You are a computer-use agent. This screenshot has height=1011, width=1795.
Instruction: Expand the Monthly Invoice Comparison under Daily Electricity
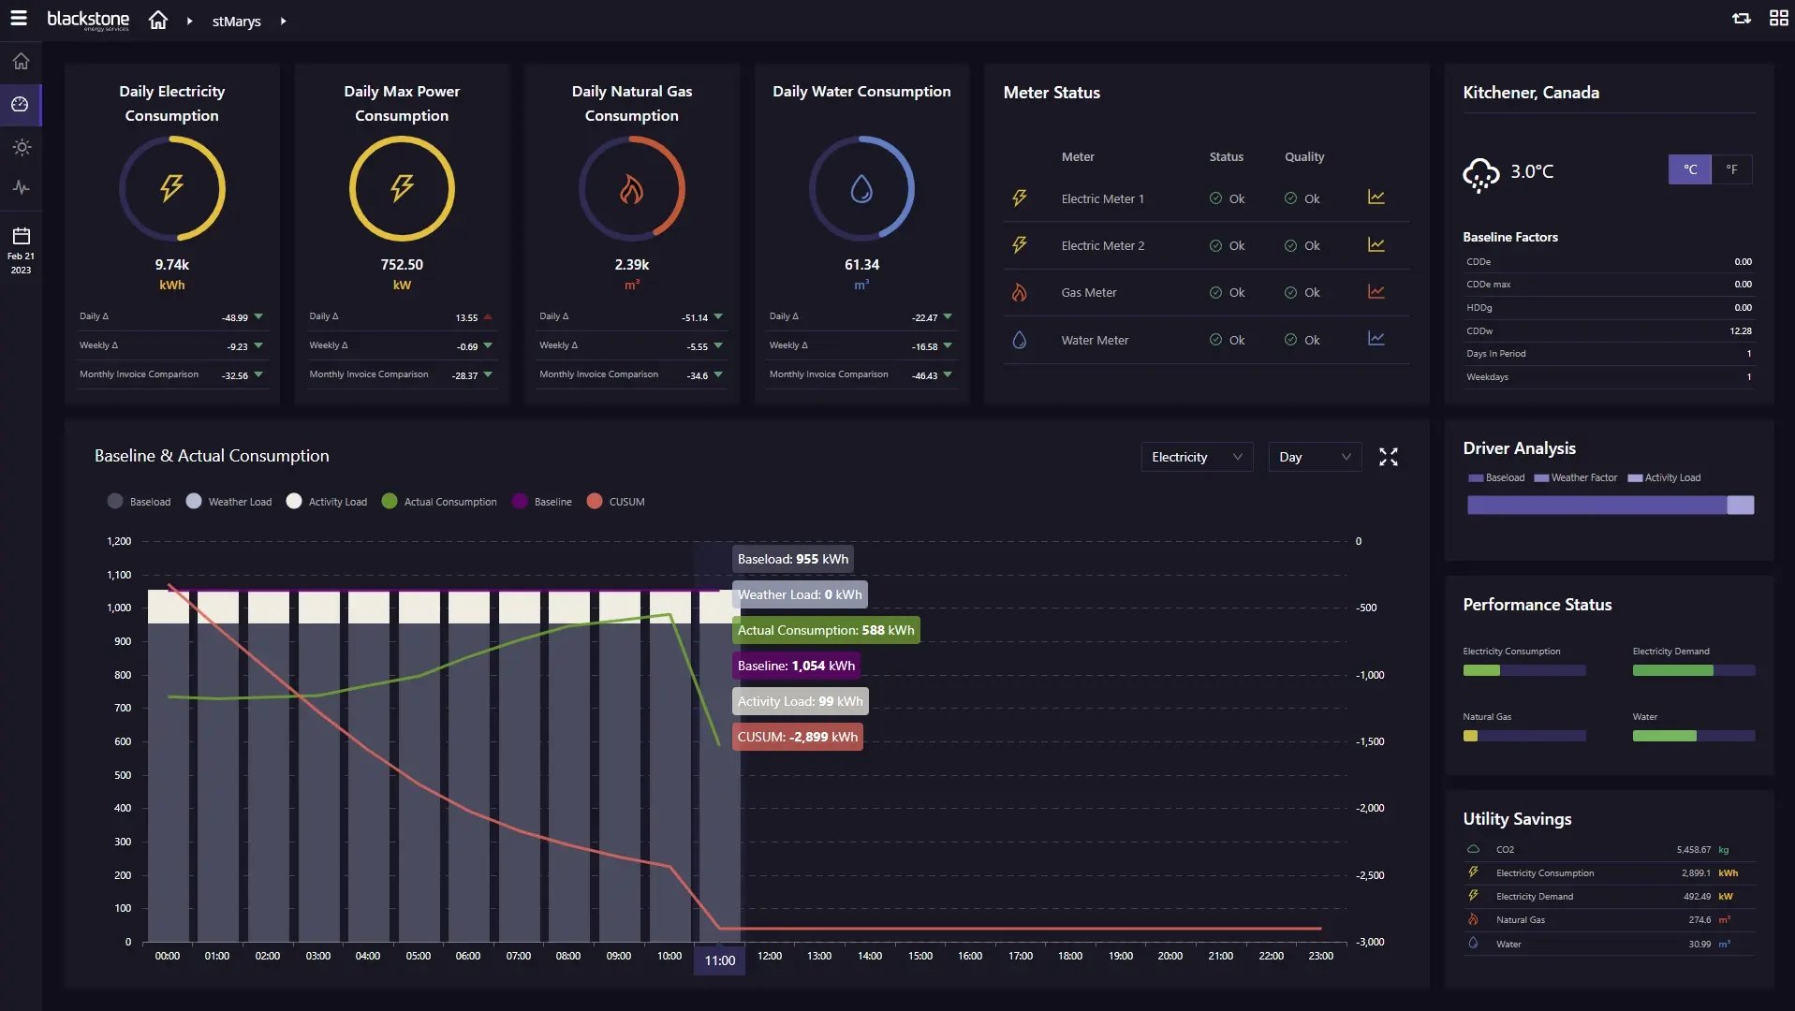[x=259, y=374]
